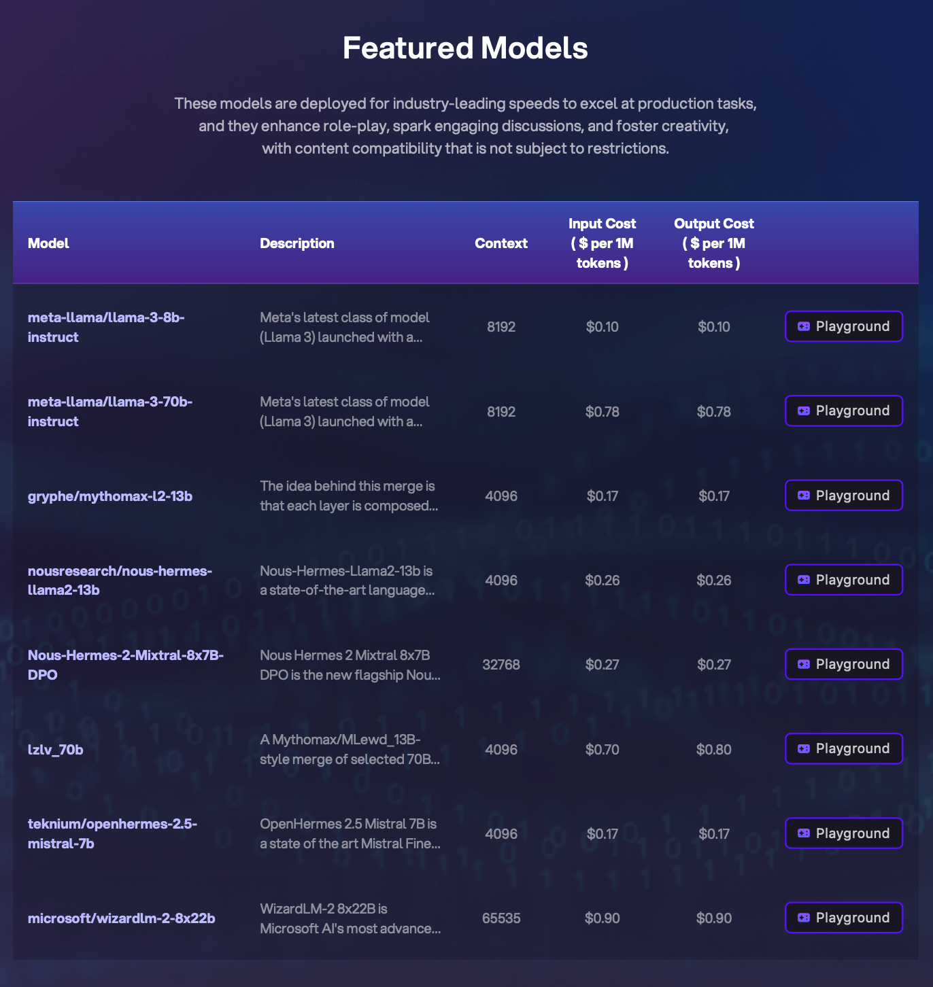Open teknium/openhermes-2.5-mistral-7b link
Screen dimensions: 933x987
click(x=112, y=833)
